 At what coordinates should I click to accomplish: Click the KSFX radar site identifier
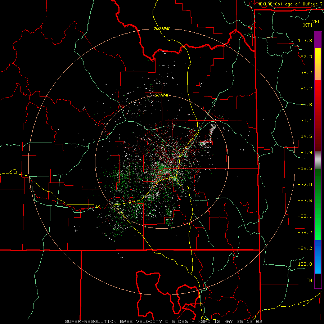[x=203, y=321]
